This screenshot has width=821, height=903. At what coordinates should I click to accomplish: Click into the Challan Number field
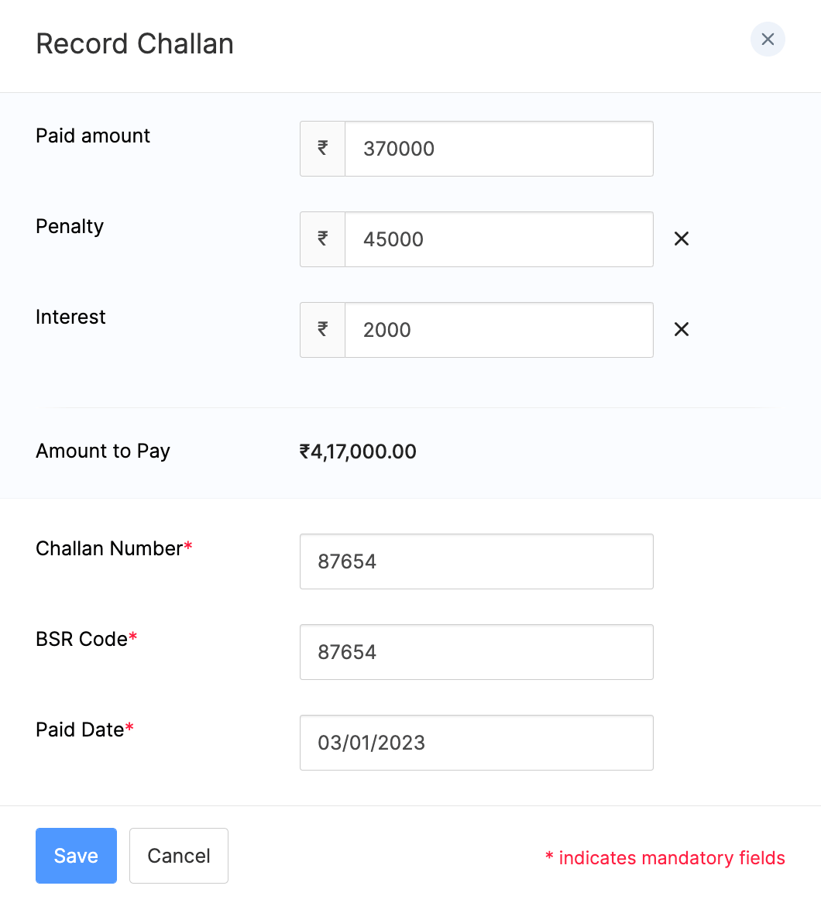coord(476,561)
